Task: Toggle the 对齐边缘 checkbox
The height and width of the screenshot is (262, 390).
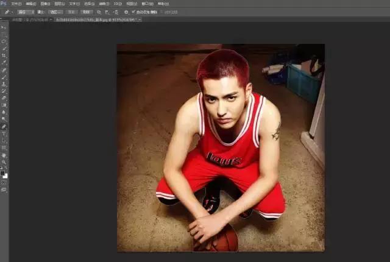Action: [161, 12]
